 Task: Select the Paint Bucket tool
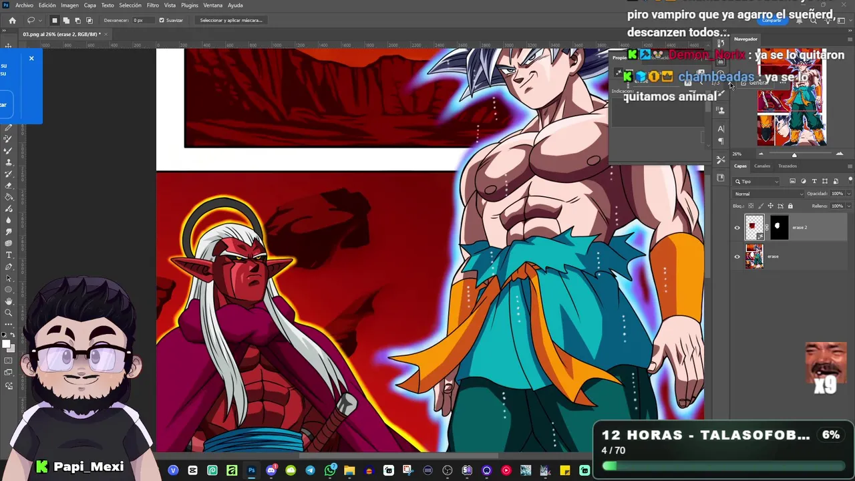8,196
